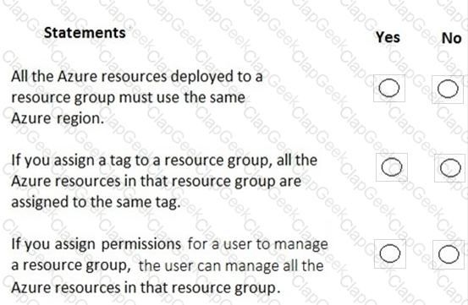Select No for same Azure region statement
This screenshot has width=468, height=305.
(x=448, y=89)
